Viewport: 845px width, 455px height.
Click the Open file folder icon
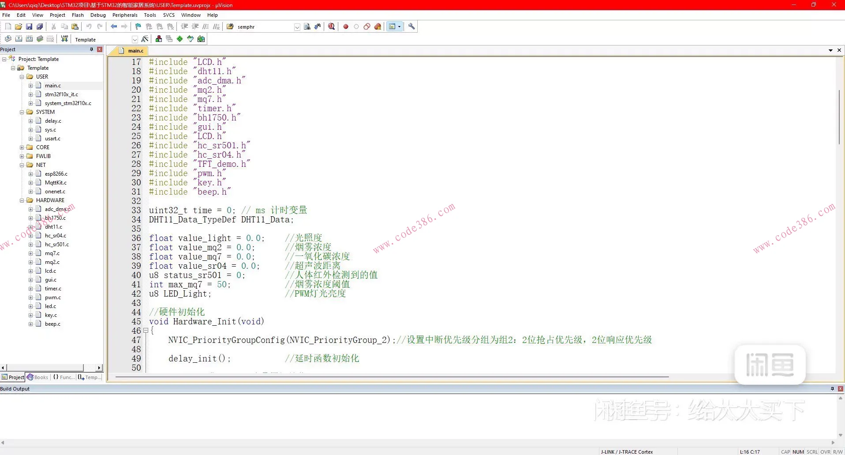(19, 26)
